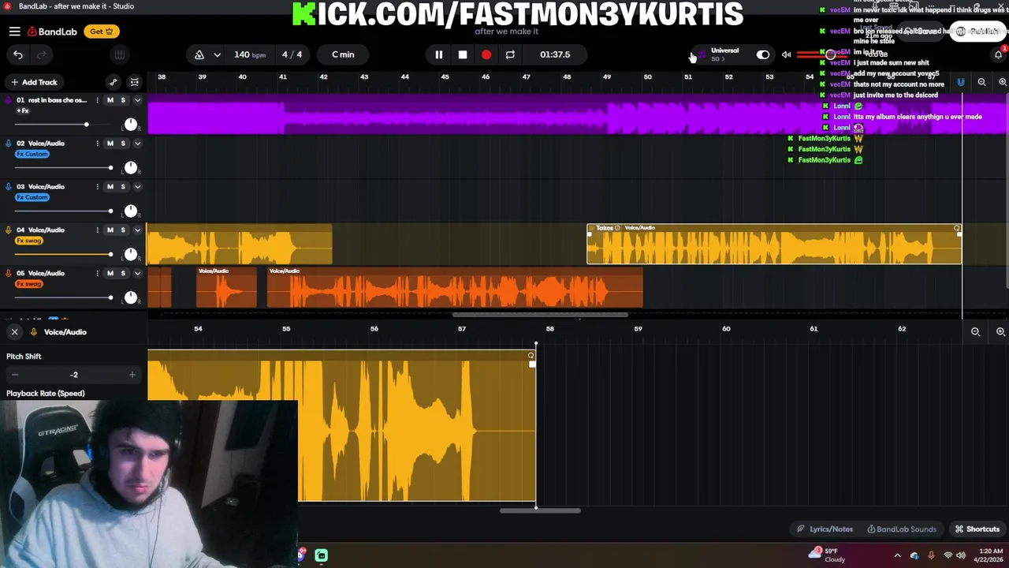Zoom in the clip editor
Image resolution: width=1009 pixels, height=568 pixels.
coord(1000,332)
